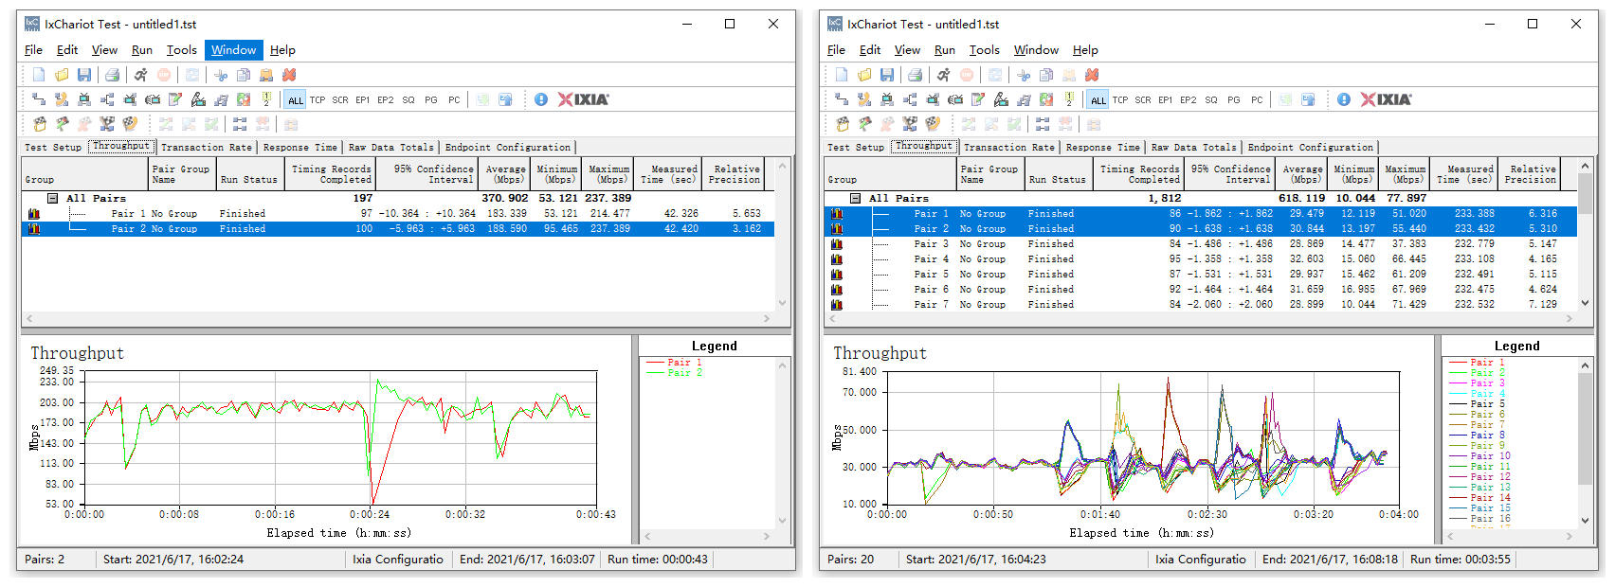Screen dimensions: 1615x587
Task: Click the Save icon in the 20-pair test window
Action: (887, 75)
